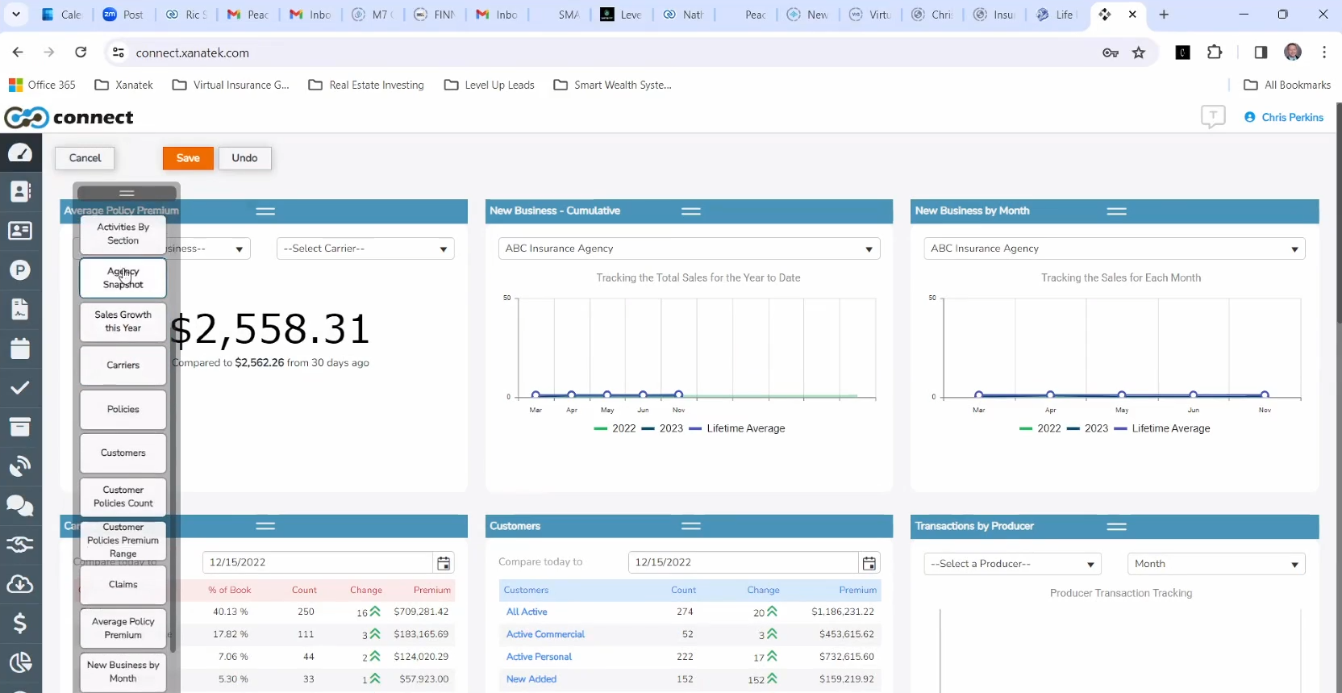The height and width of the screenshot is (693, 1342).
Task: Choose the Carriers widget from the list
Action: [123, 365]
